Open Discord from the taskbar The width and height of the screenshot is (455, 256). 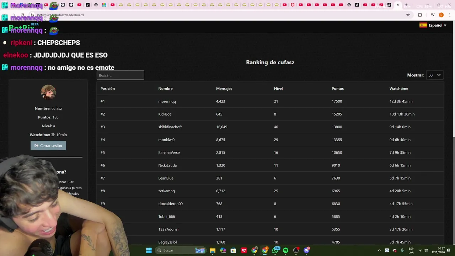coord(306,250)
